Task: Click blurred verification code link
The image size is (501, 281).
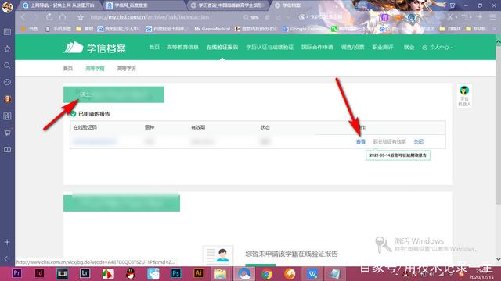Action: (95, 141)
